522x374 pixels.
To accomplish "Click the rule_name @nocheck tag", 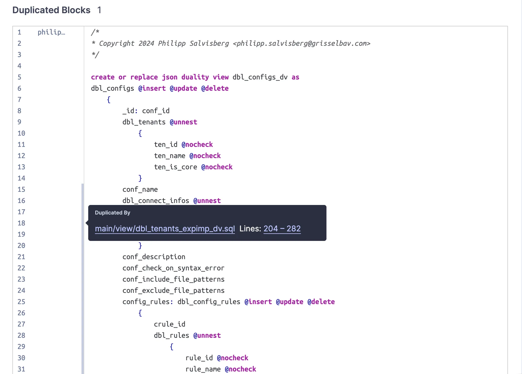I will (x=240, y=369).
